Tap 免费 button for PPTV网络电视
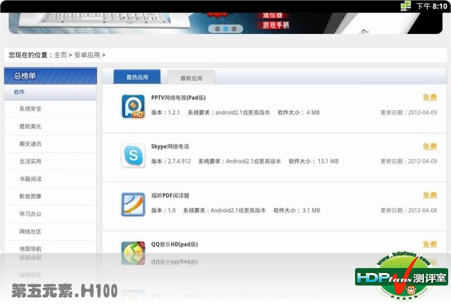 point(430,98)
